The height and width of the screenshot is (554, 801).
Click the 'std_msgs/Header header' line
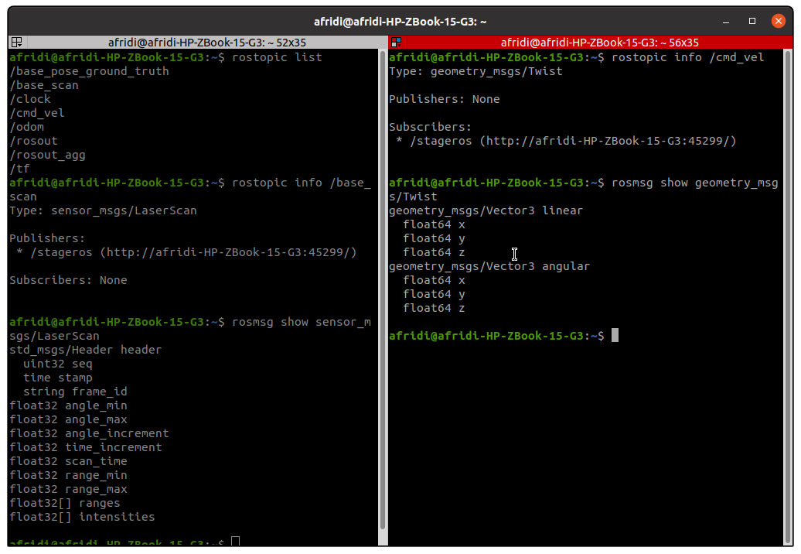coord(85,350)
